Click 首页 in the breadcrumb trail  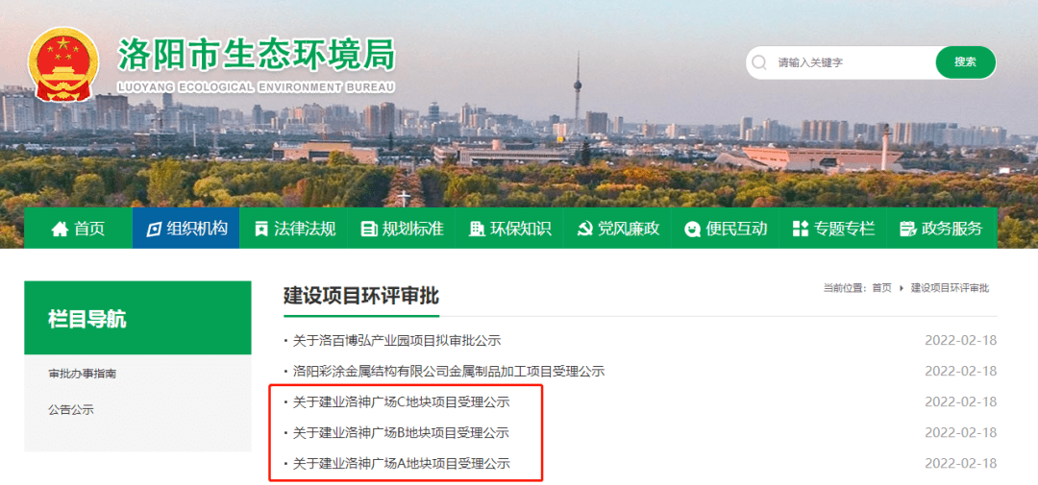click(881, 288)
